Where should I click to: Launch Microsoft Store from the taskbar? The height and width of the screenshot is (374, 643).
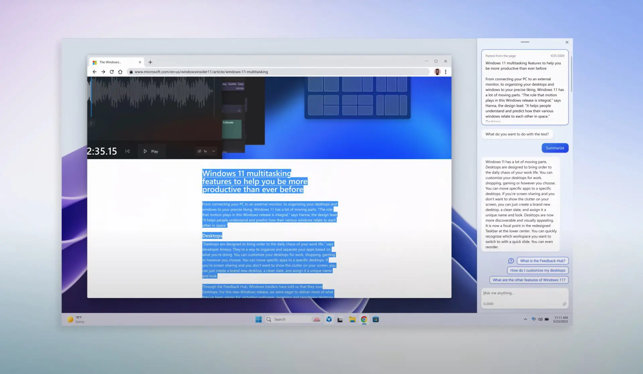(376, 319)
